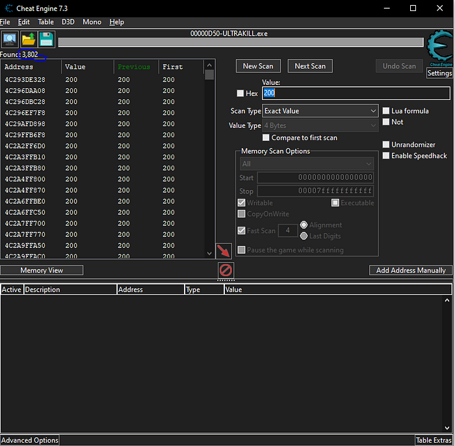Tick the Not checkbox

(x=386, y=121)
